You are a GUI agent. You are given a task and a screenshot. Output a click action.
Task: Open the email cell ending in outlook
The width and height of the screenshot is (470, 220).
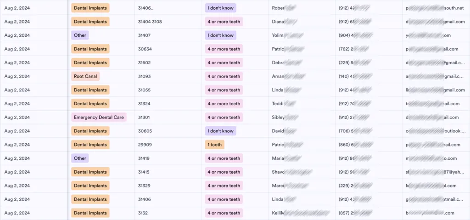436,131
